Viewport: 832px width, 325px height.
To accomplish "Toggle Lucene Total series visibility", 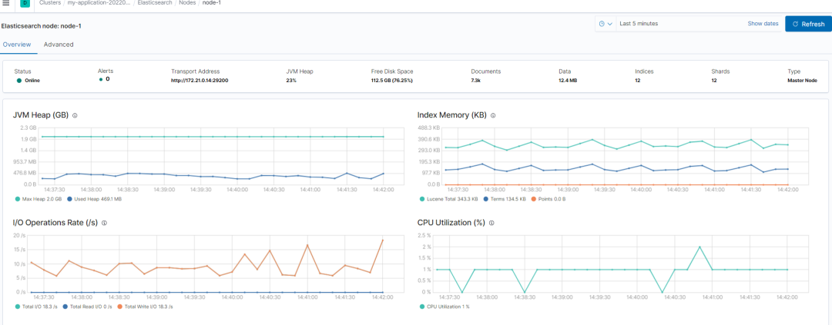I will [x=449, y=199].
